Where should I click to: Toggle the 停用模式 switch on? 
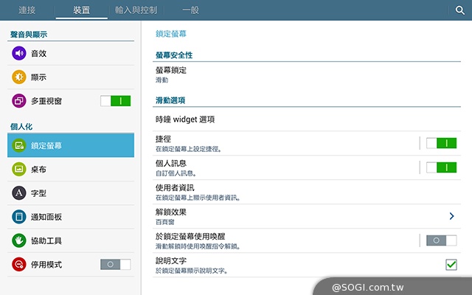coord(116,264)
